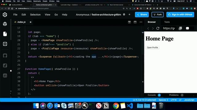
Task: Change language mode via JavaScript status item
Action: point(189,100)
